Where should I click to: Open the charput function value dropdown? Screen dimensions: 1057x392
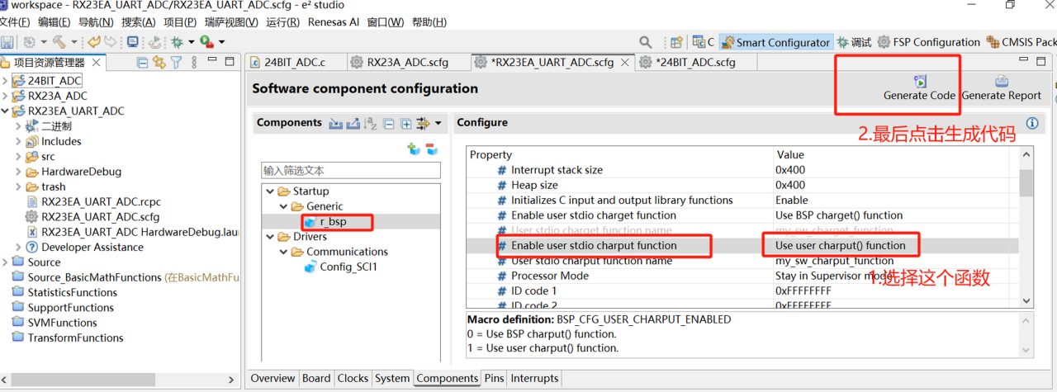coord(896,246)
